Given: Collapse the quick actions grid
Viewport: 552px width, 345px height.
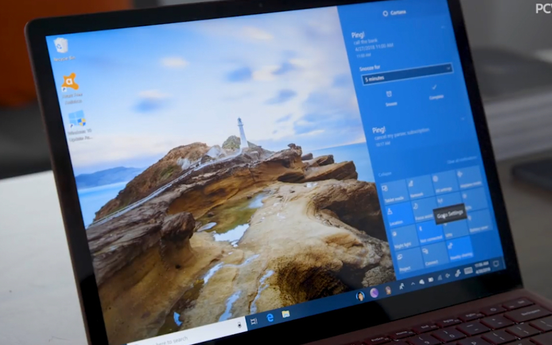Looking at the screenshot, I should [x=386, y=174].
